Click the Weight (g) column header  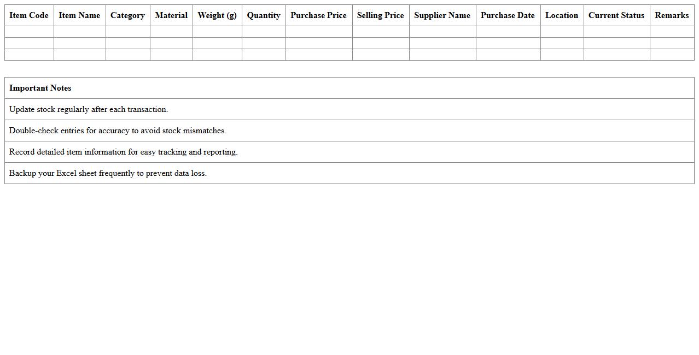217,15
